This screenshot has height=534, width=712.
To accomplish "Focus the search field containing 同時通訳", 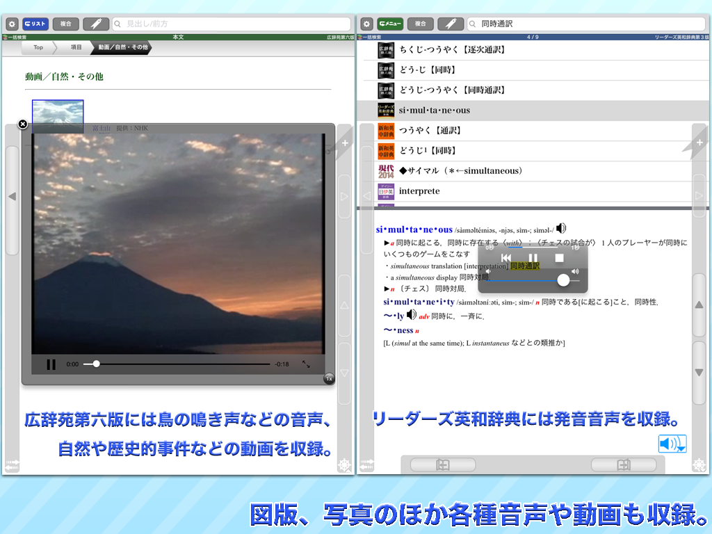I will pos(586,24).
